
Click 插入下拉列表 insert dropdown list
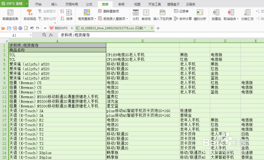[x=162, y=15]
